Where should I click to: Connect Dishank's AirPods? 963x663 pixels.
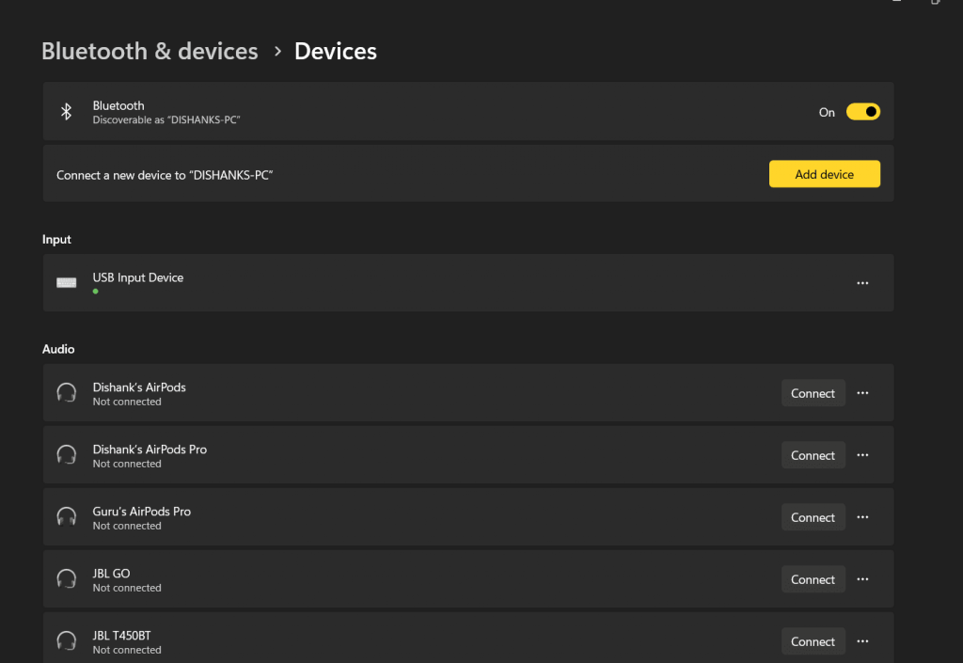coord(813,393)
